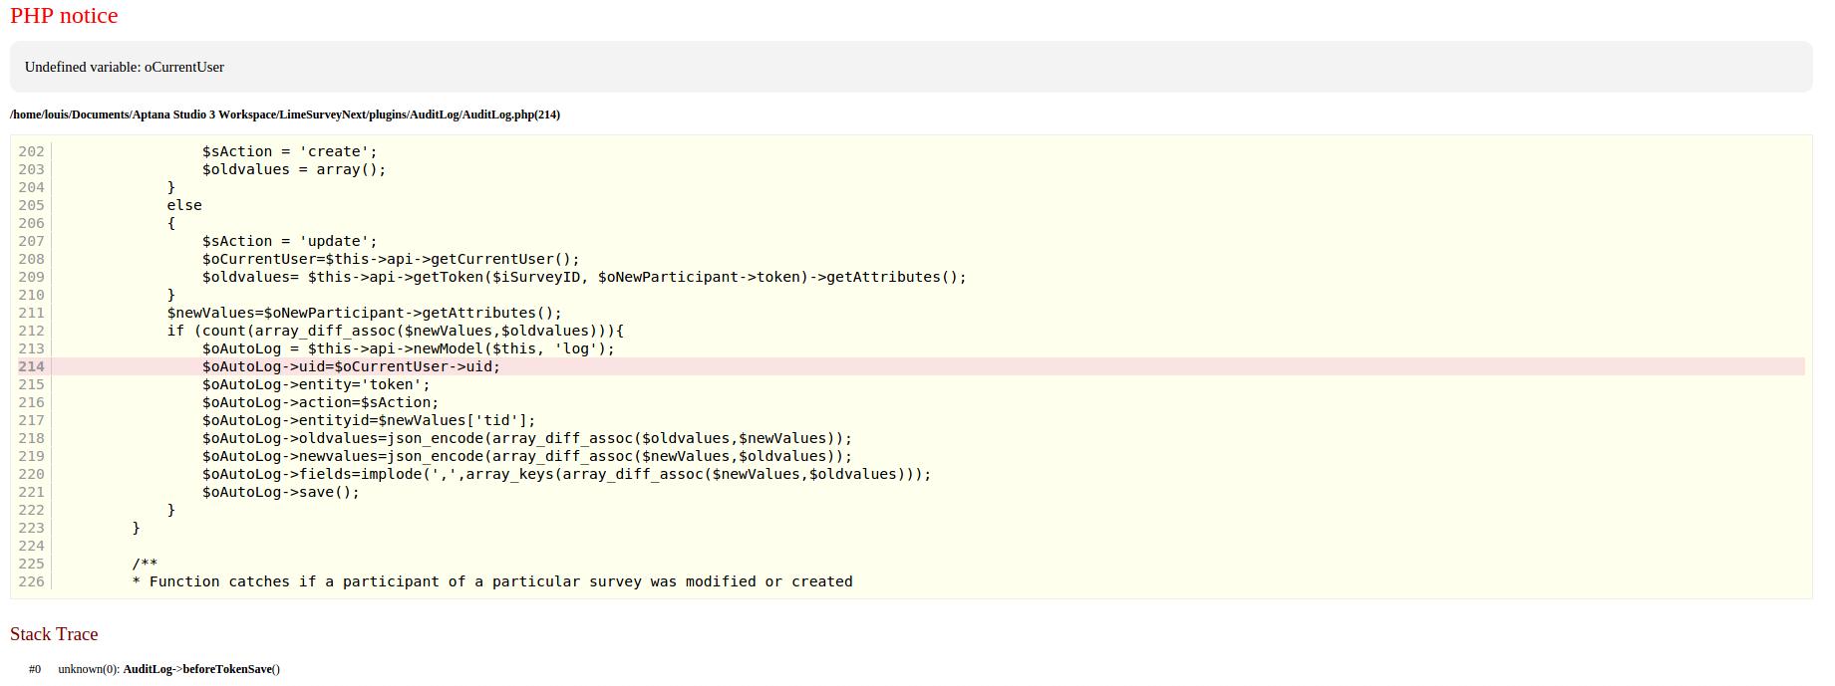Expand stack trace entry #0
This screenshot has width=1835, height=686.
coord(35,669)
